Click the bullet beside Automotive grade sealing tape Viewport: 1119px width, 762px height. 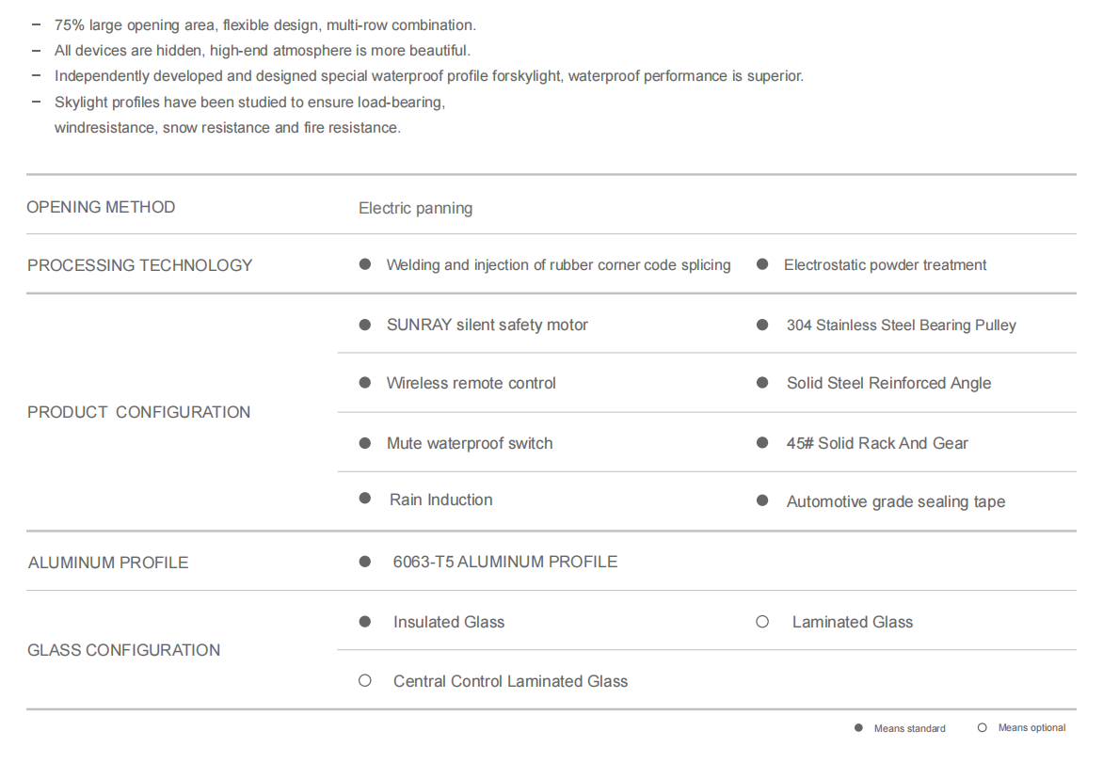pyautogui.click(x=762, y=500)
